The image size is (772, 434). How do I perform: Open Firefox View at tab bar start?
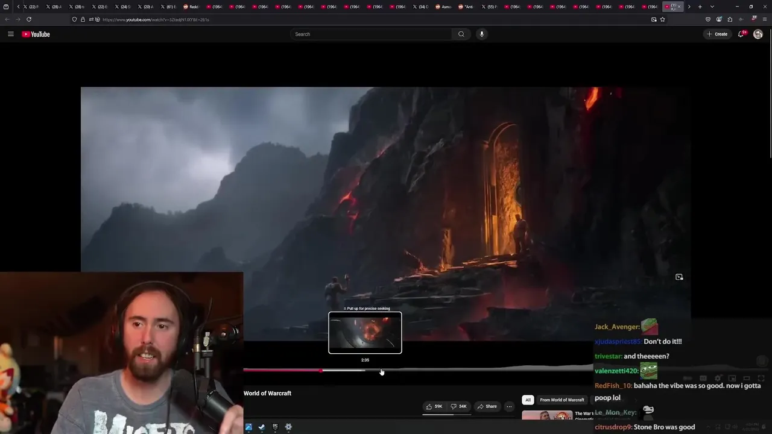point(6,7)
